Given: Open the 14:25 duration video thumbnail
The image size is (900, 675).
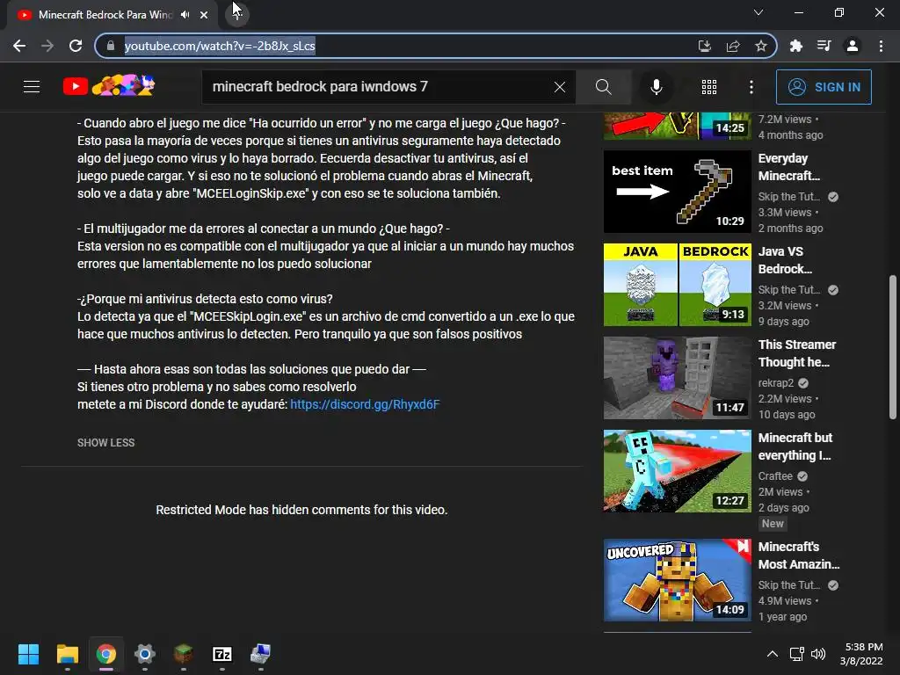Looking at the screenshot, I should [x=678, y=126].
